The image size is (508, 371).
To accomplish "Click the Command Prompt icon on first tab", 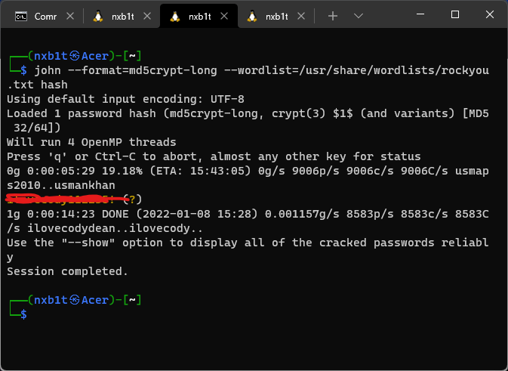I will (x=22, y=16).
